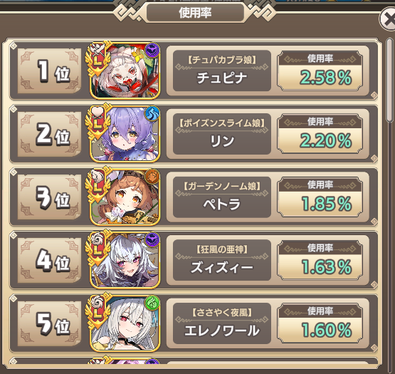This screenshot has width=395, height=374.
Task: Click the wind element icon on エレノワール
Action: coord(152,303)
